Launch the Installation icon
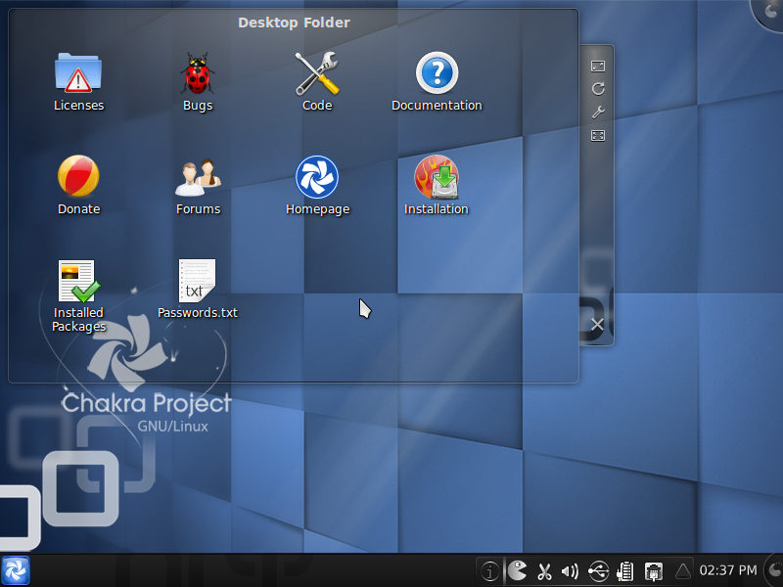 [x=437, y=177]
